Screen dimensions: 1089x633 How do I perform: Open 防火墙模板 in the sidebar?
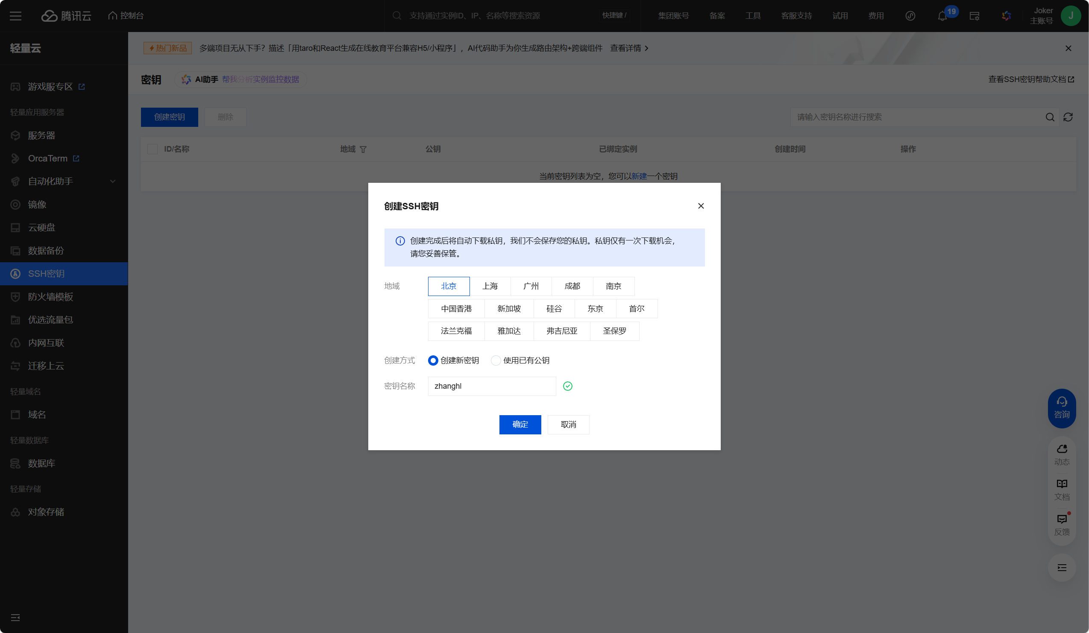(x=50, y=297)
